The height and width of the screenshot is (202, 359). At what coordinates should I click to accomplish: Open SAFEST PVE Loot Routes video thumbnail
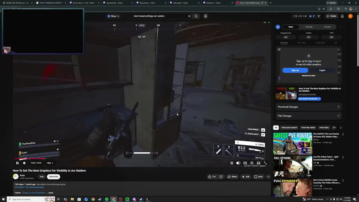[293, 143]
